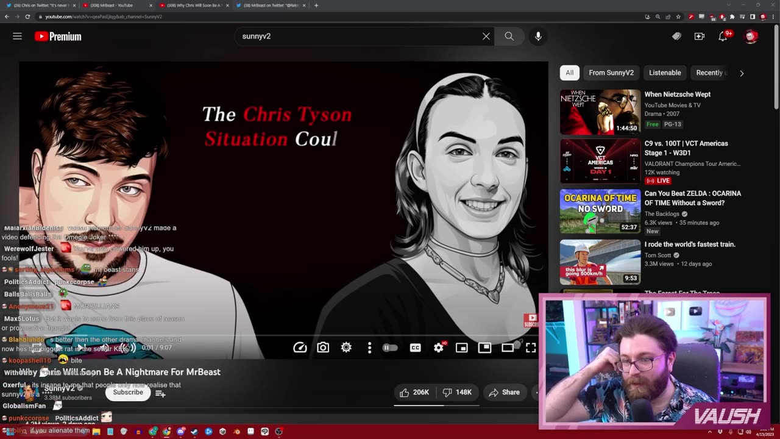The height and width of the screenshot is (439, 780).
Task: Click the page's vertical scrollbar
Action: [776, 67]
